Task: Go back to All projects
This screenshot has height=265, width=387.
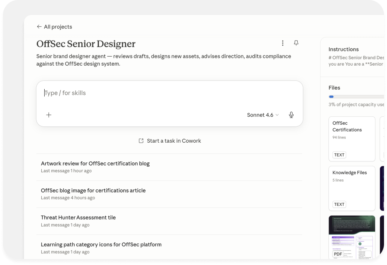Action: [54, 27]
